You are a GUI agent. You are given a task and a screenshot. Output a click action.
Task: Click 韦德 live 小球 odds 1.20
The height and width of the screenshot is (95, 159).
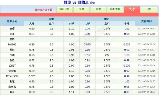coord(127,55)
